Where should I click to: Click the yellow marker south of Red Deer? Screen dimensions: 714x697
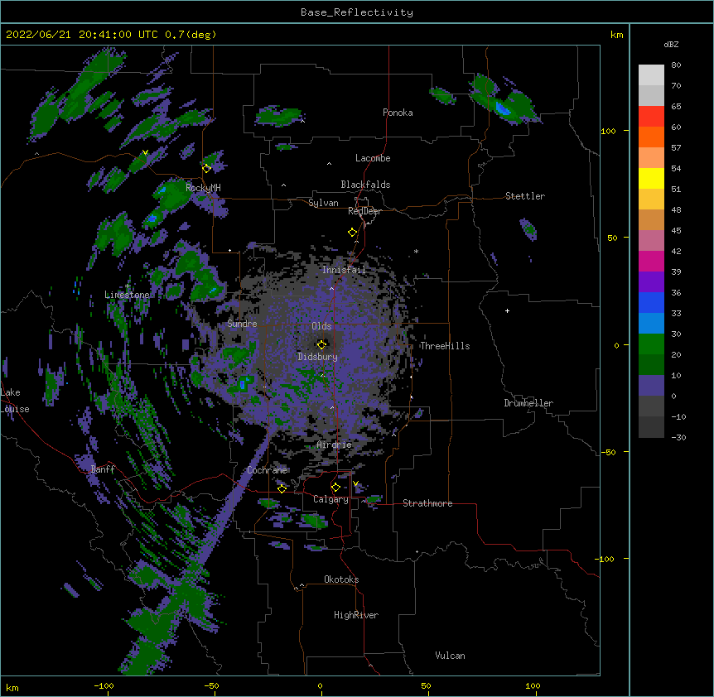pos(352,233)
